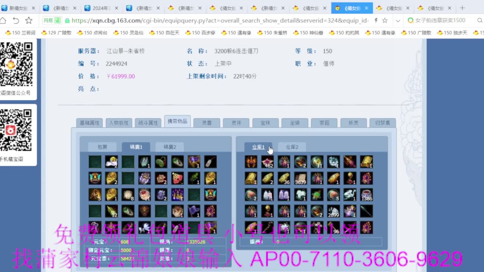Screen dimensions: 484x272
Task: Open the 归梦集 tab
Action: point(383,123)
